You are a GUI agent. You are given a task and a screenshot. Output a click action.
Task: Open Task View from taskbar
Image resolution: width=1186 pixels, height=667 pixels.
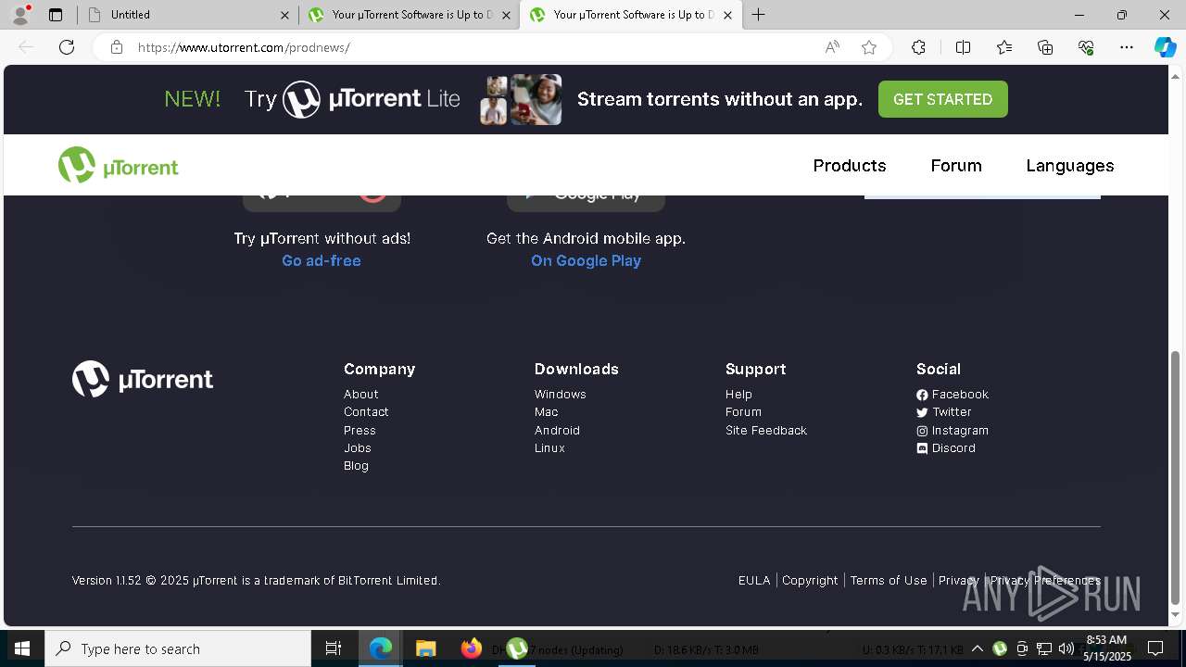[334, 648]
